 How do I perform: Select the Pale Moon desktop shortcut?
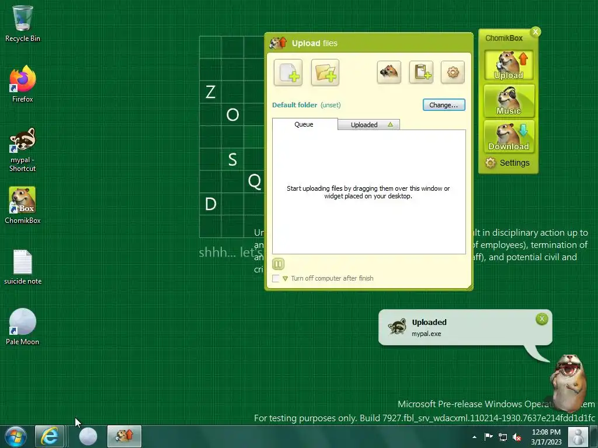click(23, 327)
